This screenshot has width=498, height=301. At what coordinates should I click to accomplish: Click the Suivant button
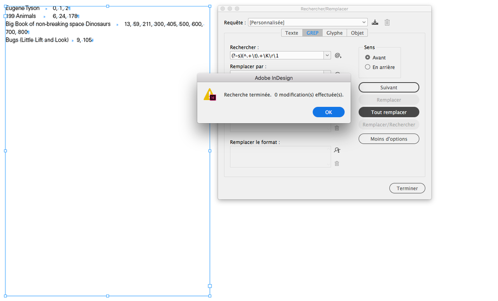pos(389,88)
